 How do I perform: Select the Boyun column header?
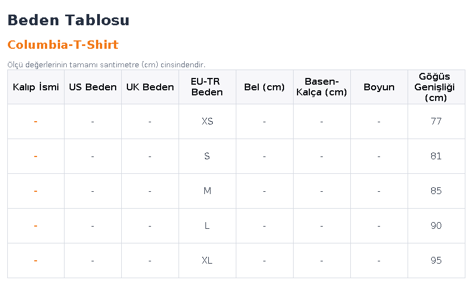pos(379,87)
